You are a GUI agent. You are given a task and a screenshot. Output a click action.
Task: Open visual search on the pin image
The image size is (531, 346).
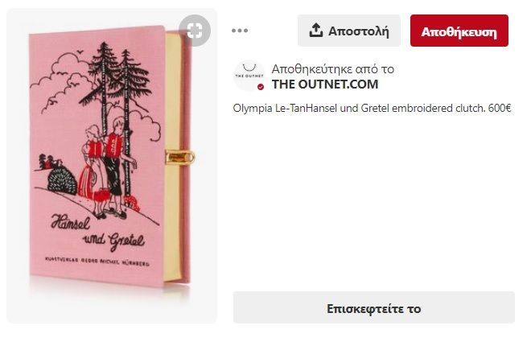point(195,31)
